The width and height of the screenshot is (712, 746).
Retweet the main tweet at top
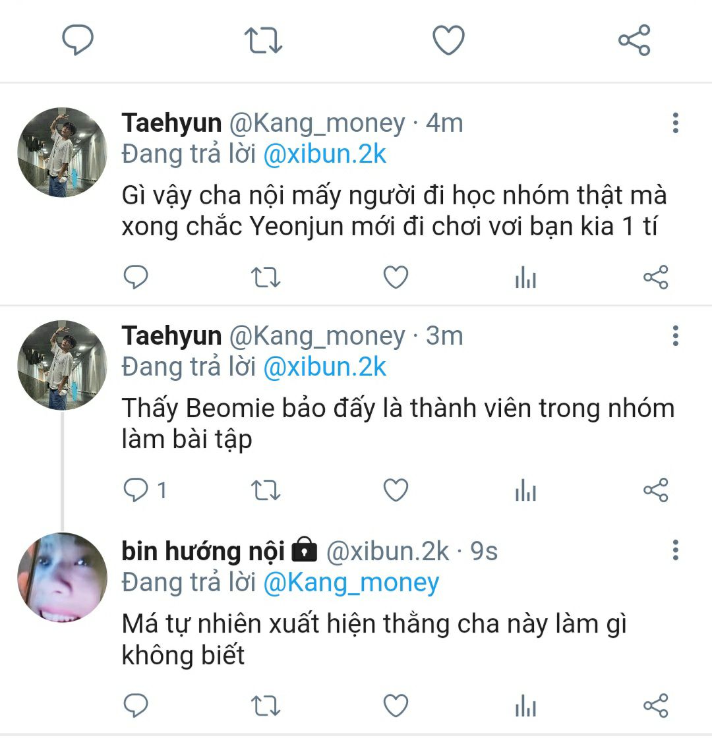tap(263, 41)
